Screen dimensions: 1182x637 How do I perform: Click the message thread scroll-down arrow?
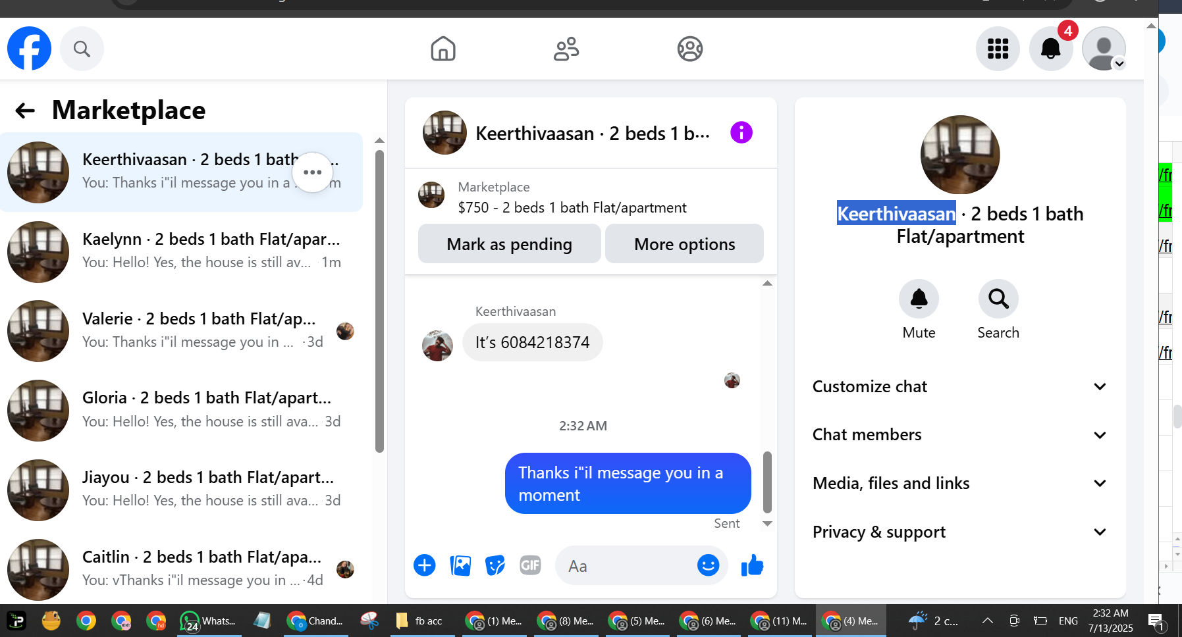tap(767, 524)
